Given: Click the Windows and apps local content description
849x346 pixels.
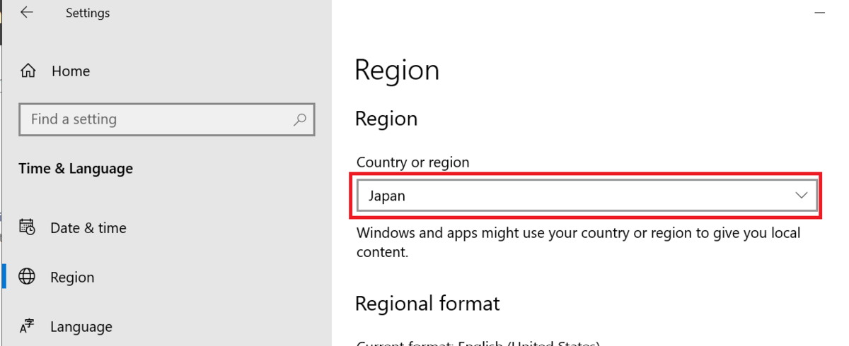Looking at the screenshot, I should click(x=579, y=242).
